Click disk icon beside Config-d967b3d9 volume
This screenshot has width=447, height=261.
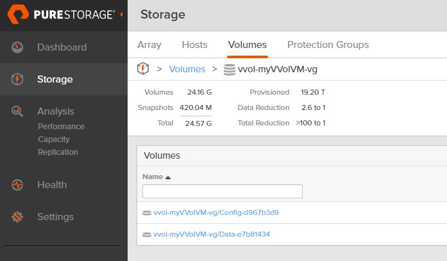147,212
